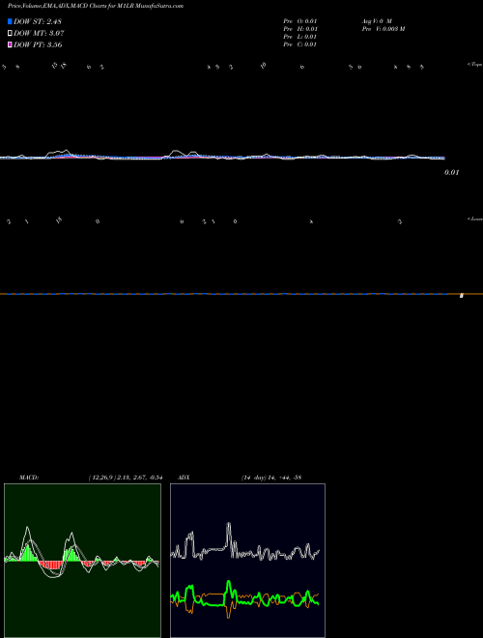The image size is (483, 638).
Task: Click the MACD: heading label
Action: 29,478
